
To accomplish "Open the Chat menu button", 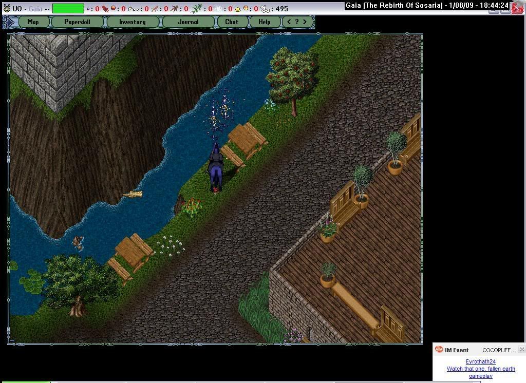I will pos(232,22).
